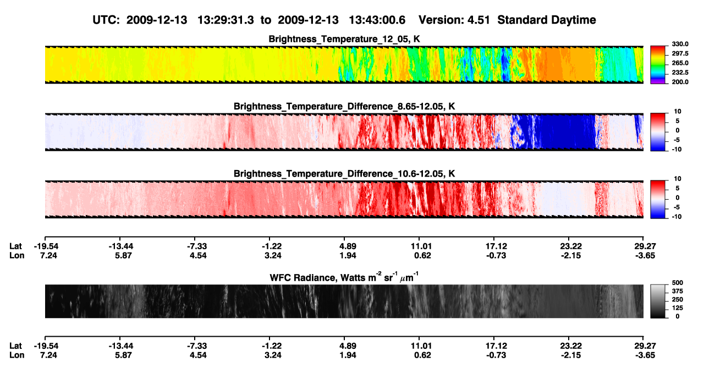Click the 200.0 colorbar minimum label
Image resolution: width=715 pixels, height=367 pixels.
(679, 82)
